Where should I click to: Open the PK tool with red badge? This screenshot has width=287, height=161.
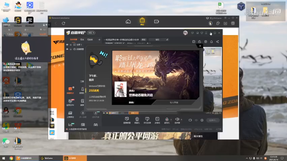[x=70, y=102]
